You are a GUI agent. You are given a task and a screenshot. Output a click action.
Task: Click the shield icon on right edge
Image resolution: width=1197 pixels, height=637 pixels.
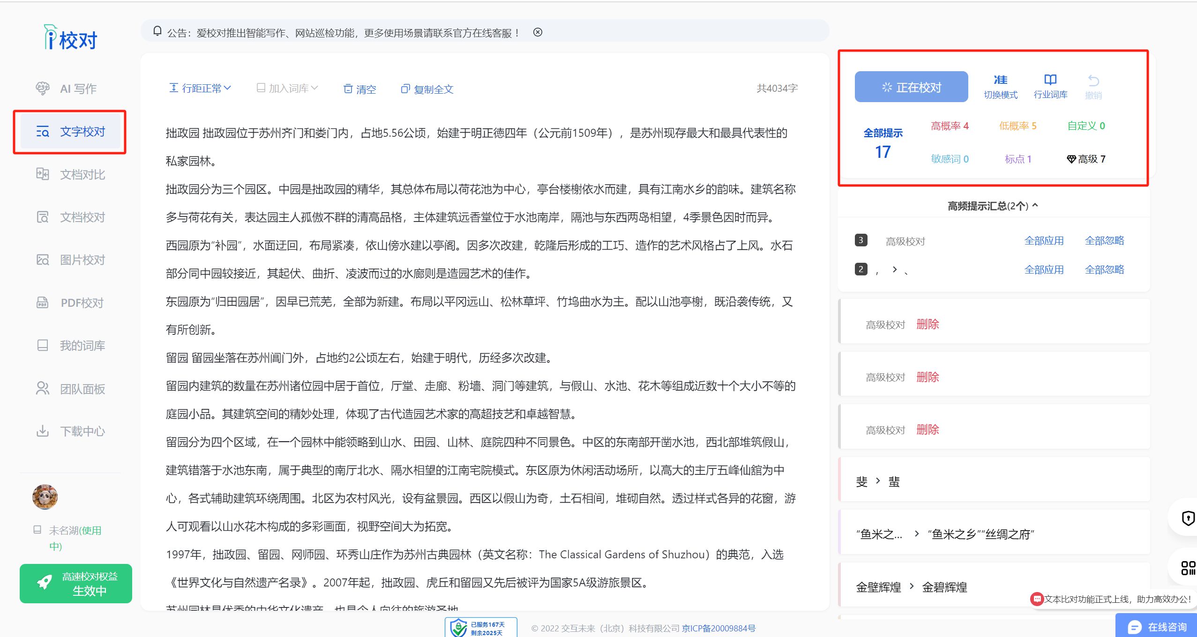[1188, 518]
